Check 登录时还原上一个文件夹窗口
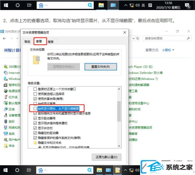195x175 pixels. [35, 89]
